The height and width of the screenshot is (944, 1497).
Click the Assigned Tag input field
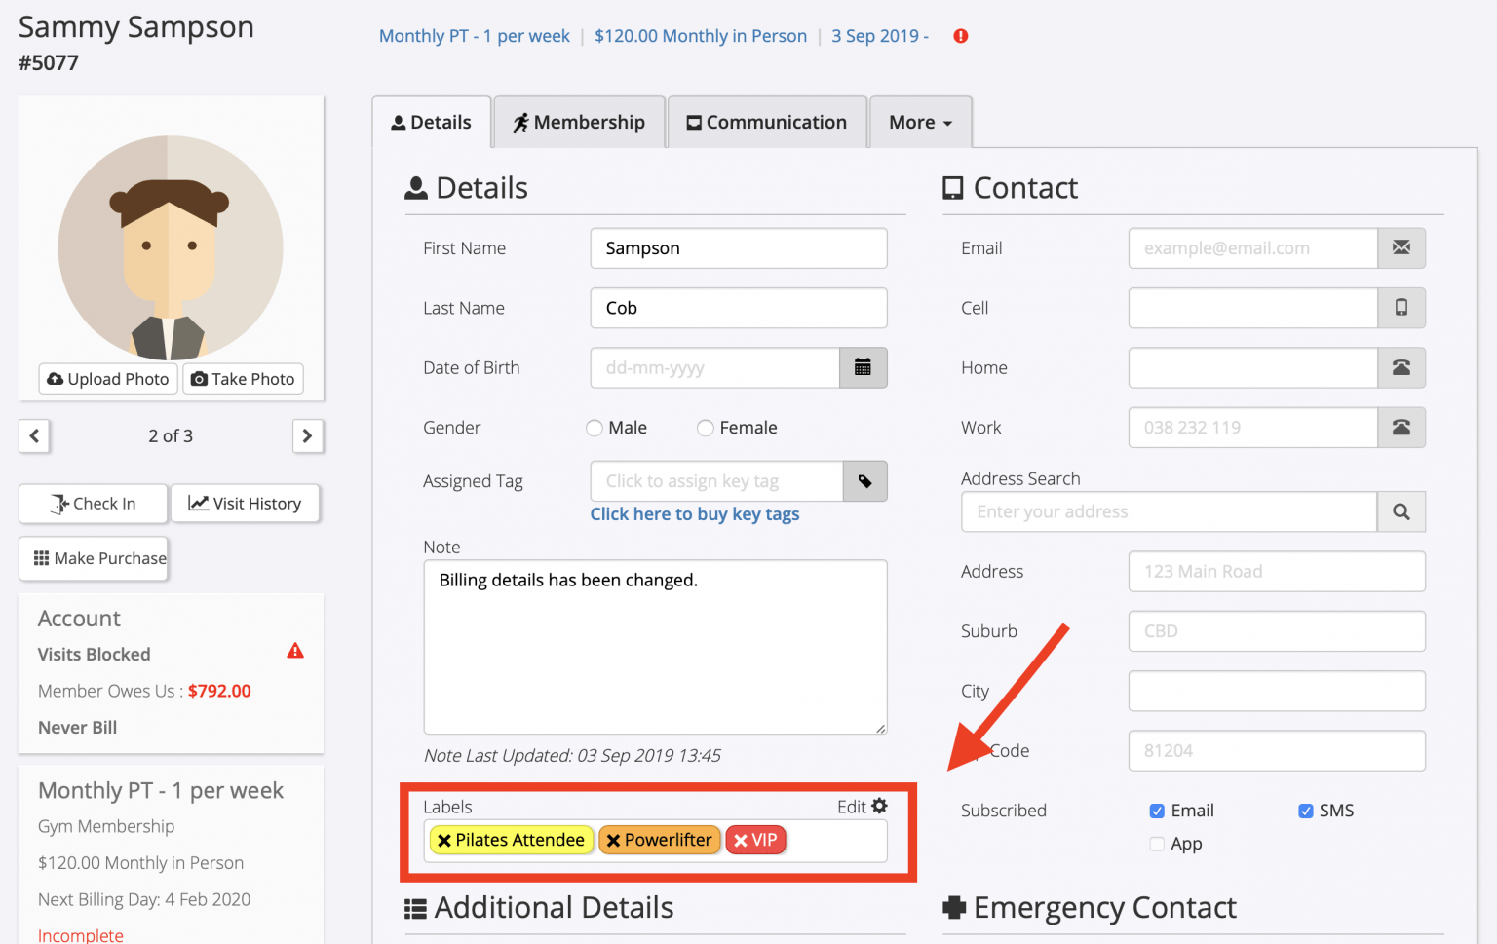[716, 481]
